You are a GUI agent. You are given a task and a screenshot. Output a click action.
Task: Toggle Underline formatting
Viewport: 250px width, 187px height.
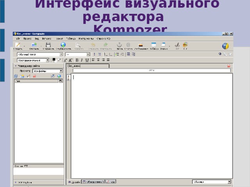[87, 60]
